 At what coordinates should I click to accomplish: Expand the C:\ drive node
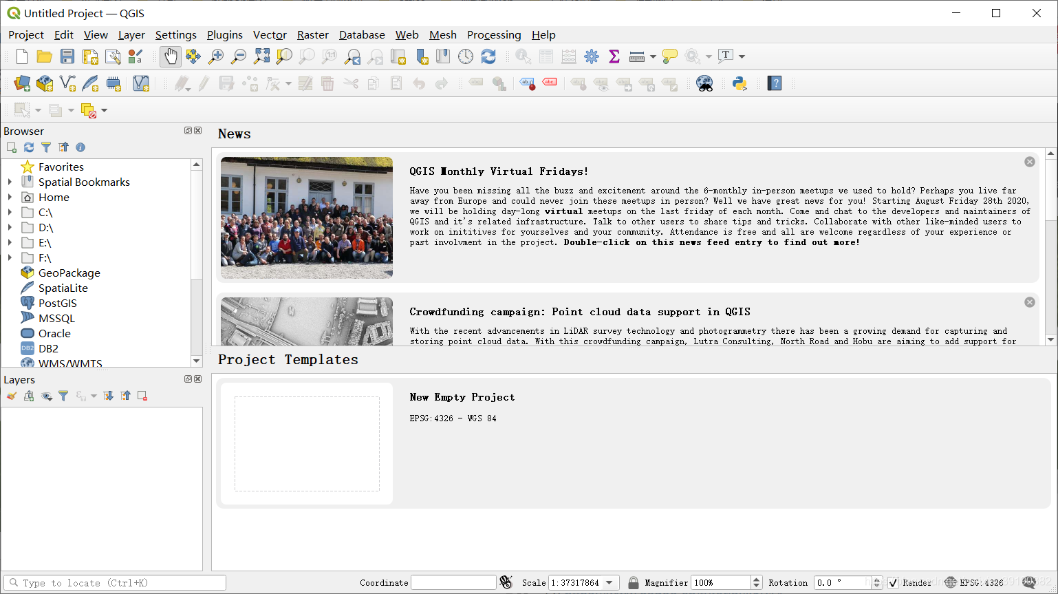pyautogui.click(x=10, y=212)
